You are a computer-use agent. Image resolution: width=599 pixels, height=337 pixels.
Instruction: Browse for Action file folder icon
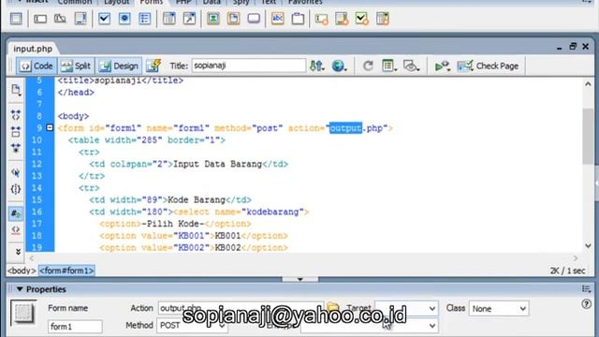(x=333, y=307)
